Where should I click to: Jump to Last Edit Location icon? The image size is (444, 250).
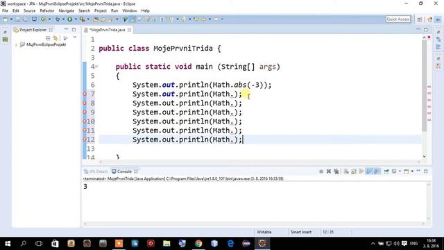(x=196, y=19)
